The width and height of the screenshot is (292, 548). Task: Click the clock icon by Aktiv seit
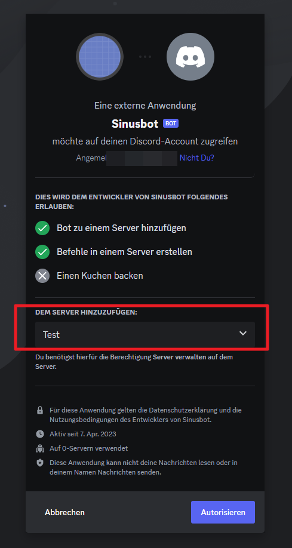(40, 434)
